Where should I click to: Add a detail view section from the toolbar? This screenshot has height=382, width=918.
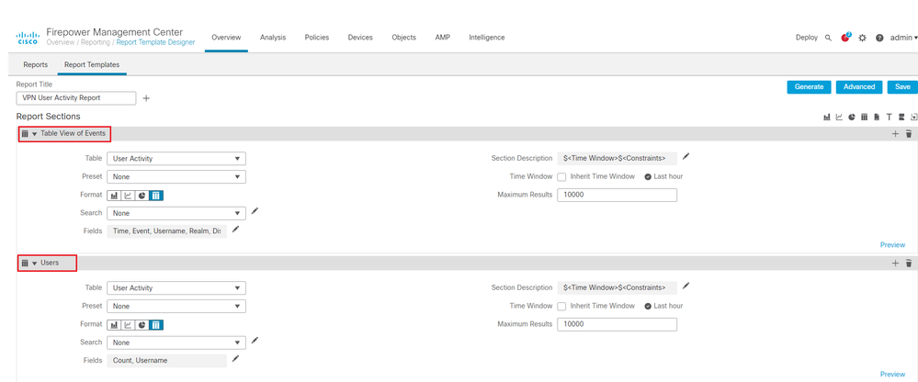point(877,117)
